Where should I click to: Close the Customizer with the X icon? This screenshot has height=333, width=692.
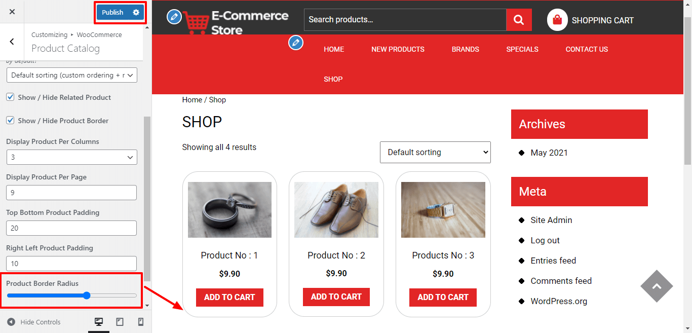pos(12,12)
